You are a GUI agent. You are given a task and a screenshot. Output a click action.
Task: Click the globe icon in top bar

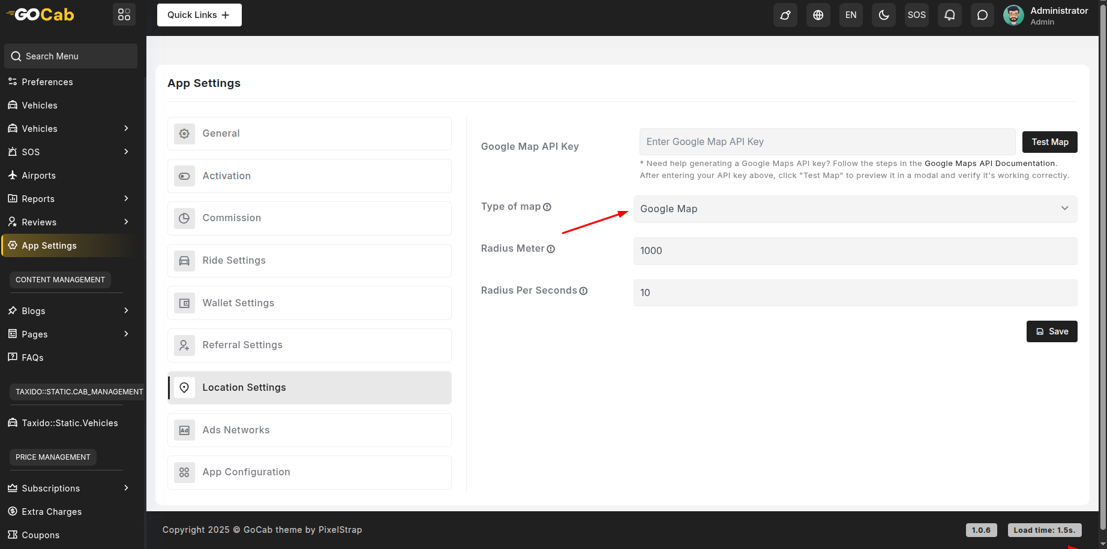[x=818, y=15]
